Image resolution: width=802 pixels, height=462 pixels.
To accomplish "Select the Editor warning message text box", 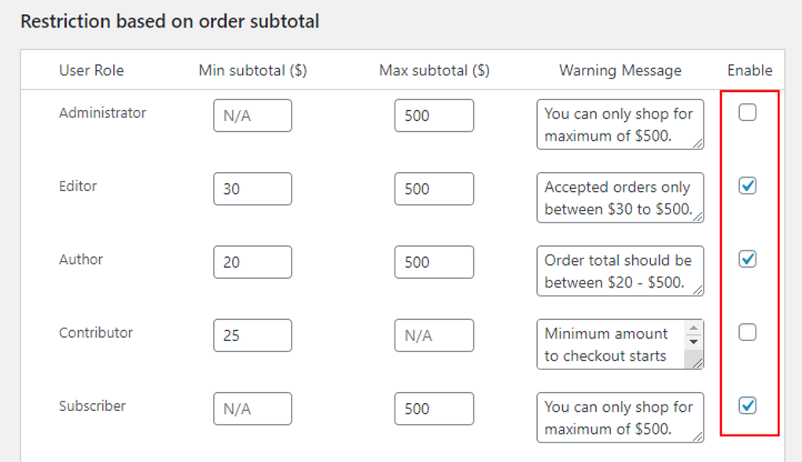I will point(619,197).
